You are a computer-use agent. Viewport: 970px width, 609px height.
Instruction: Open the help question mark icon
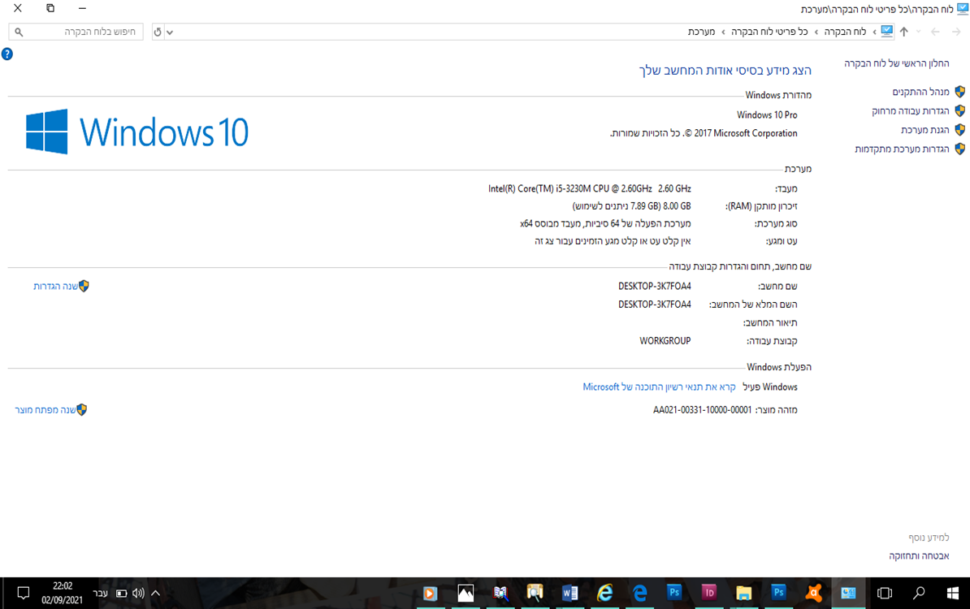6,54
